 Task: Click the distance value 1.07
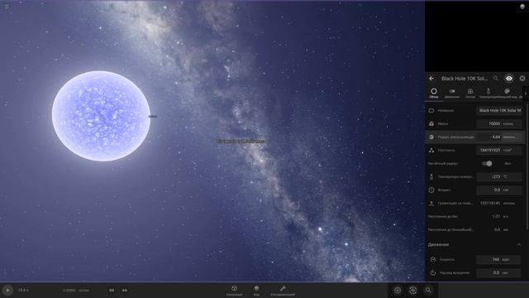click(x=496, y=216)
